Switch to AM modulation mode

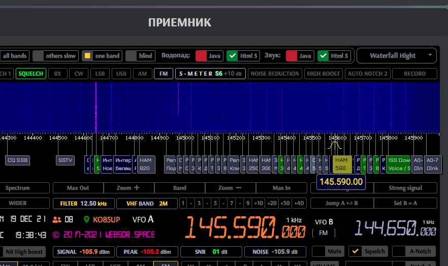[143, 74]
